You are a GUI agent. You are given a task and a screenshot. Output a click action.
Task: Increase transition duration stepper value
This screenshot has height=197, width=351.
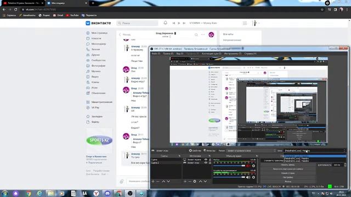(345, 164)
